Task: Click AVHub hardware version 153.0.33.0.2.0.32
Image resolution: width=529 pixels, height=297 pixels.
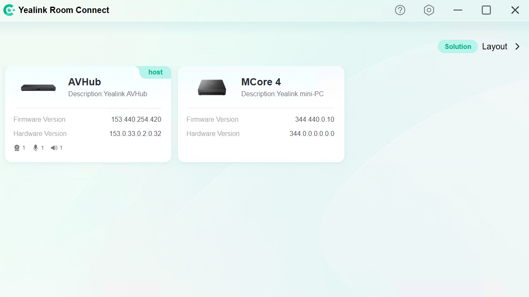Action: [x=135, y=133]
